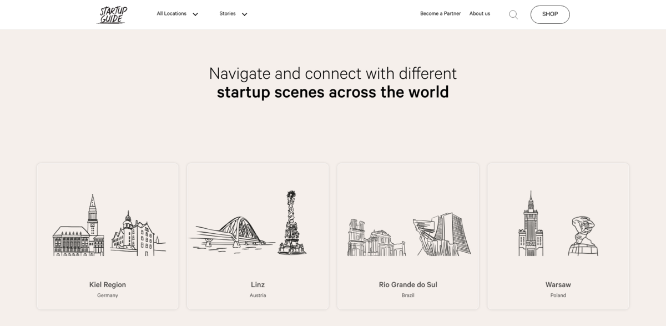
Task: Open the Warsaw Poland card
Action: 558,236
